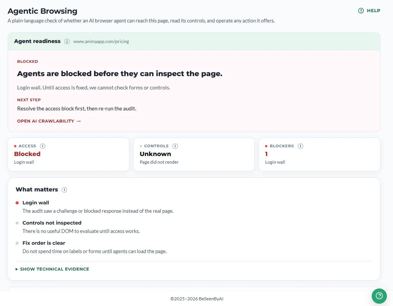Show info icon next to CONTROLS

point(175,146)
